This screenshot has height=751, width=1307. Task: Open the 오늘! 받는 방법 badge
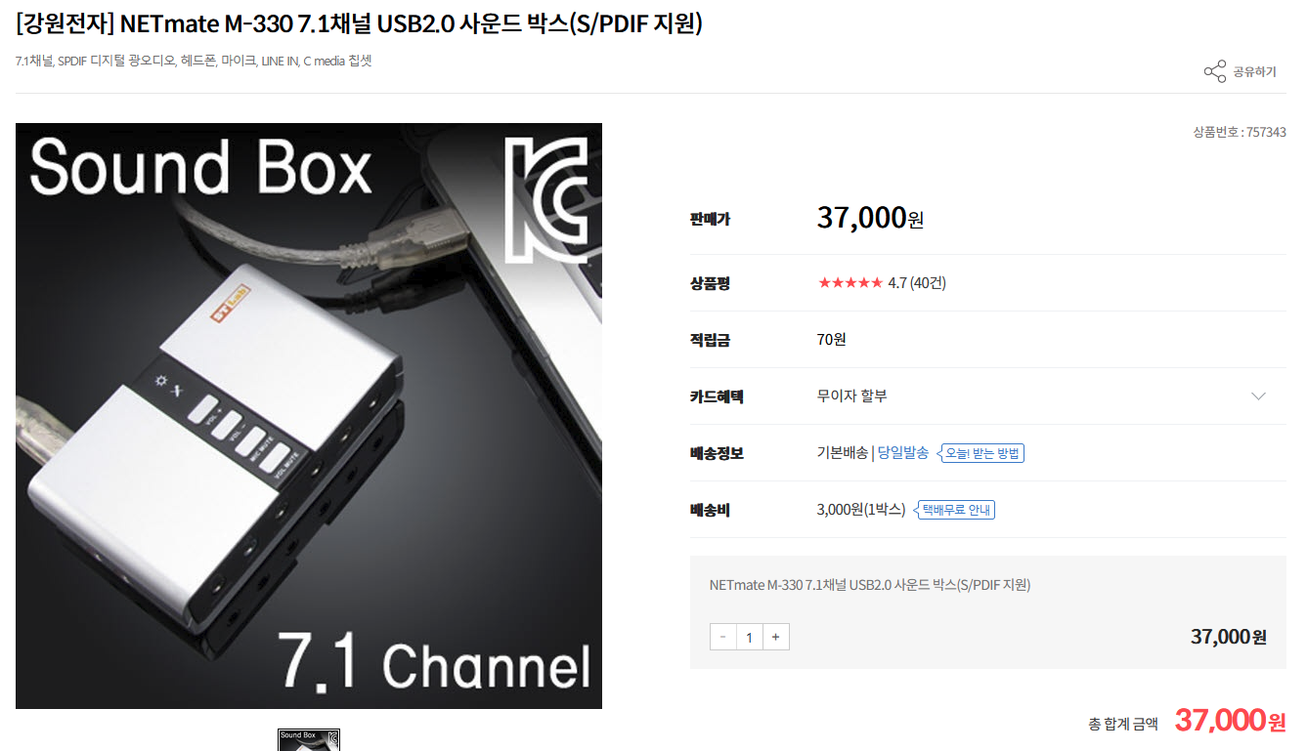(x=981, y=453)
